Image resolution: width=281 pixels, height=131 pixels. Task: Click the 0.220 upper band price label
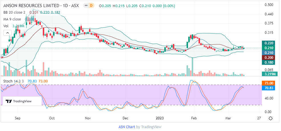tap(269, 43)
